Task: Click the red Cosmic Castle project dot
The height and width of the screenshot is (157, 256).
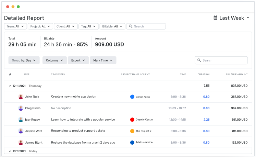Action: [x=132, y=120]
